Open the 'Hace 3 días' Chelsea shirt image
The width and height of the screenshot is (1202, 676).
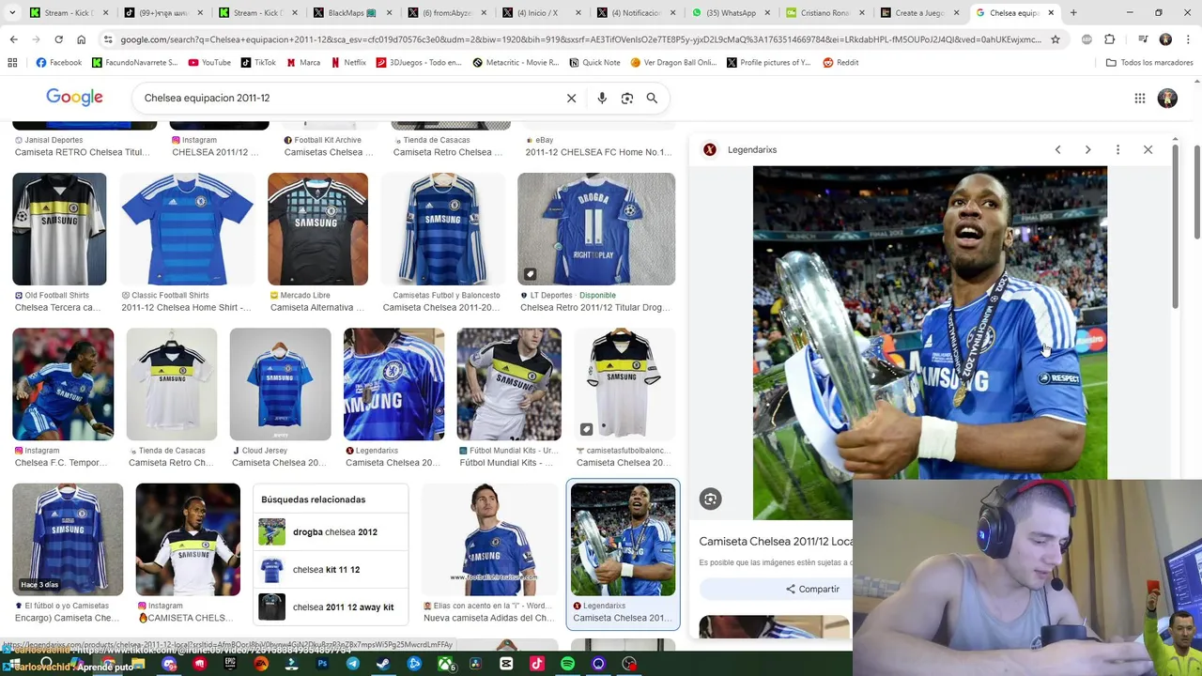pos(68,540)
